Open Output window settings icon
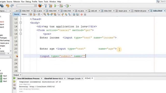Viewport: 166px width, 93px height. 15,88
